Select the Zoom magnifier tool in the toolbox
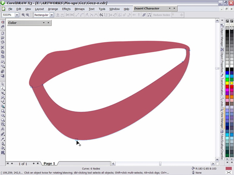 [x=3, y=98]
